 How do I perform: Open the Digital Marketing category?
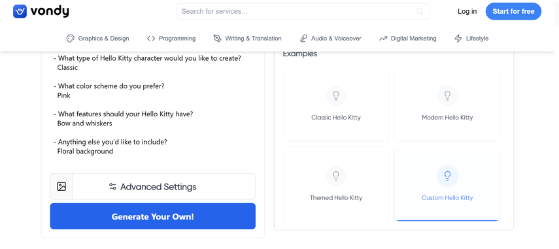point(407,39)
